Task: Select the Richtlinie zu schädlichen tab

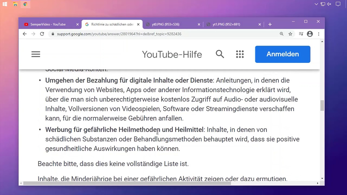Action: click(112, 24)
